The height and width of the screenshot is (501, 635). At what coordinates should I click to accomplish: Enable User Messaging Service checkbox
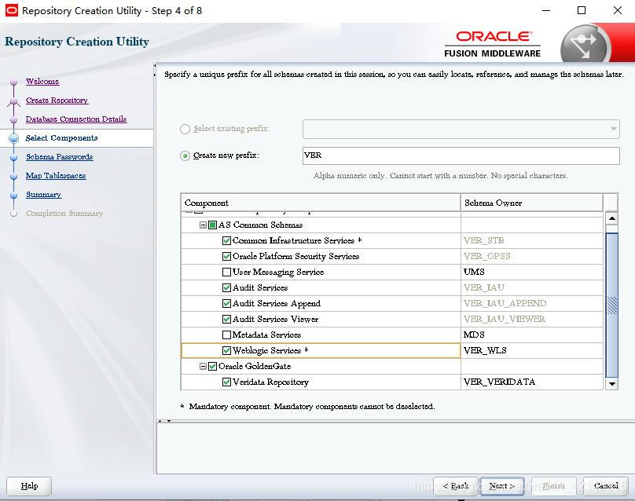(x=227, y=272)
